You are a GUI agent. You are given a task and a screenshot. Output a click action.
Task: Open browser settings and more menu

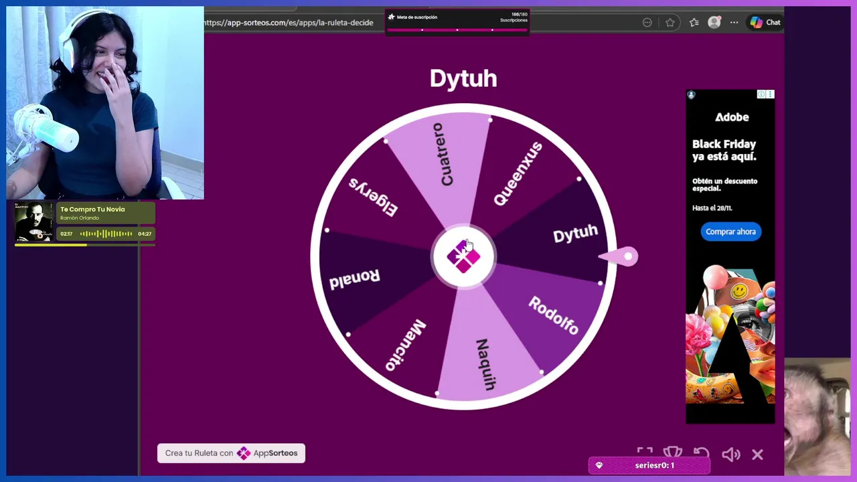pos(734,22)
